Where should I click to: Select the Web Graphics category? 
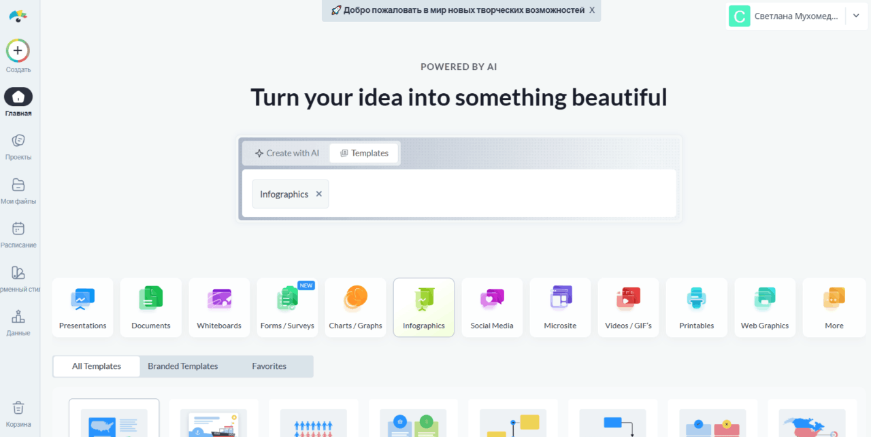(x=765, y=307)
